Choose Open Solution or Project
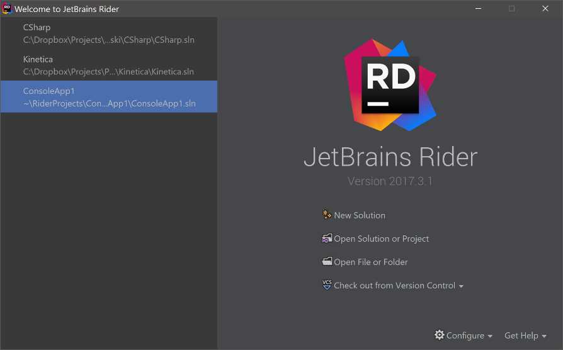Image resolution: width=563 pixels, height=350 pixels. pyautogui.click(x=382, y=239)
